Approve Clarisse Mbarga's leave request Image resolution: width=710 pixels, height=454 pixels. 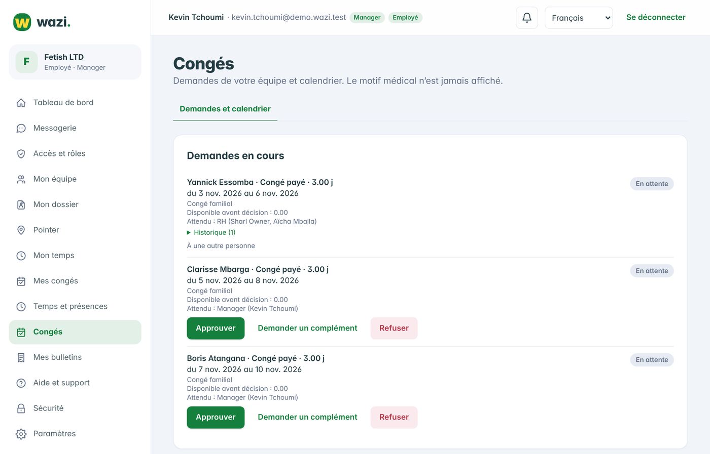pos(216,328)
